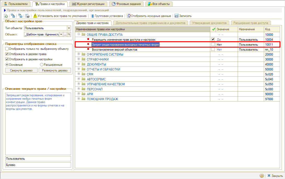Click the printer icon in toolbar
The image size is (285, 179).
click(x=27, y=16)
